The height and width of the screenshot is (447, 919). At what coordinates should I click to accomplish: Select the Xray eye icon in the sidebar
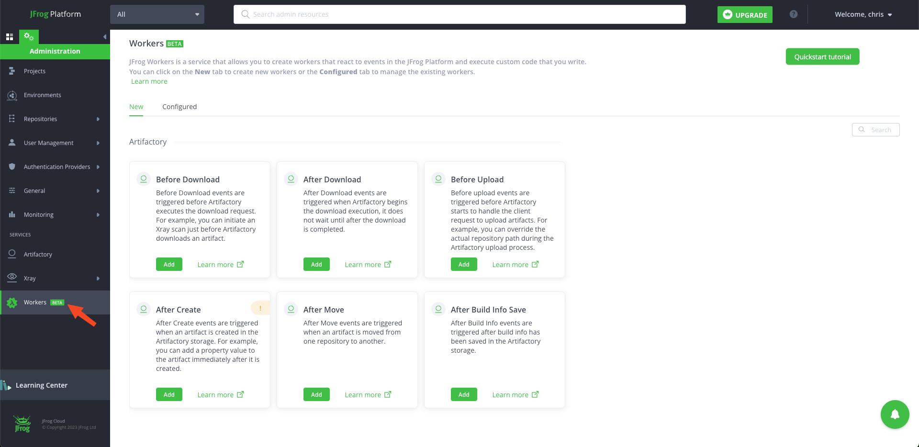11,278
